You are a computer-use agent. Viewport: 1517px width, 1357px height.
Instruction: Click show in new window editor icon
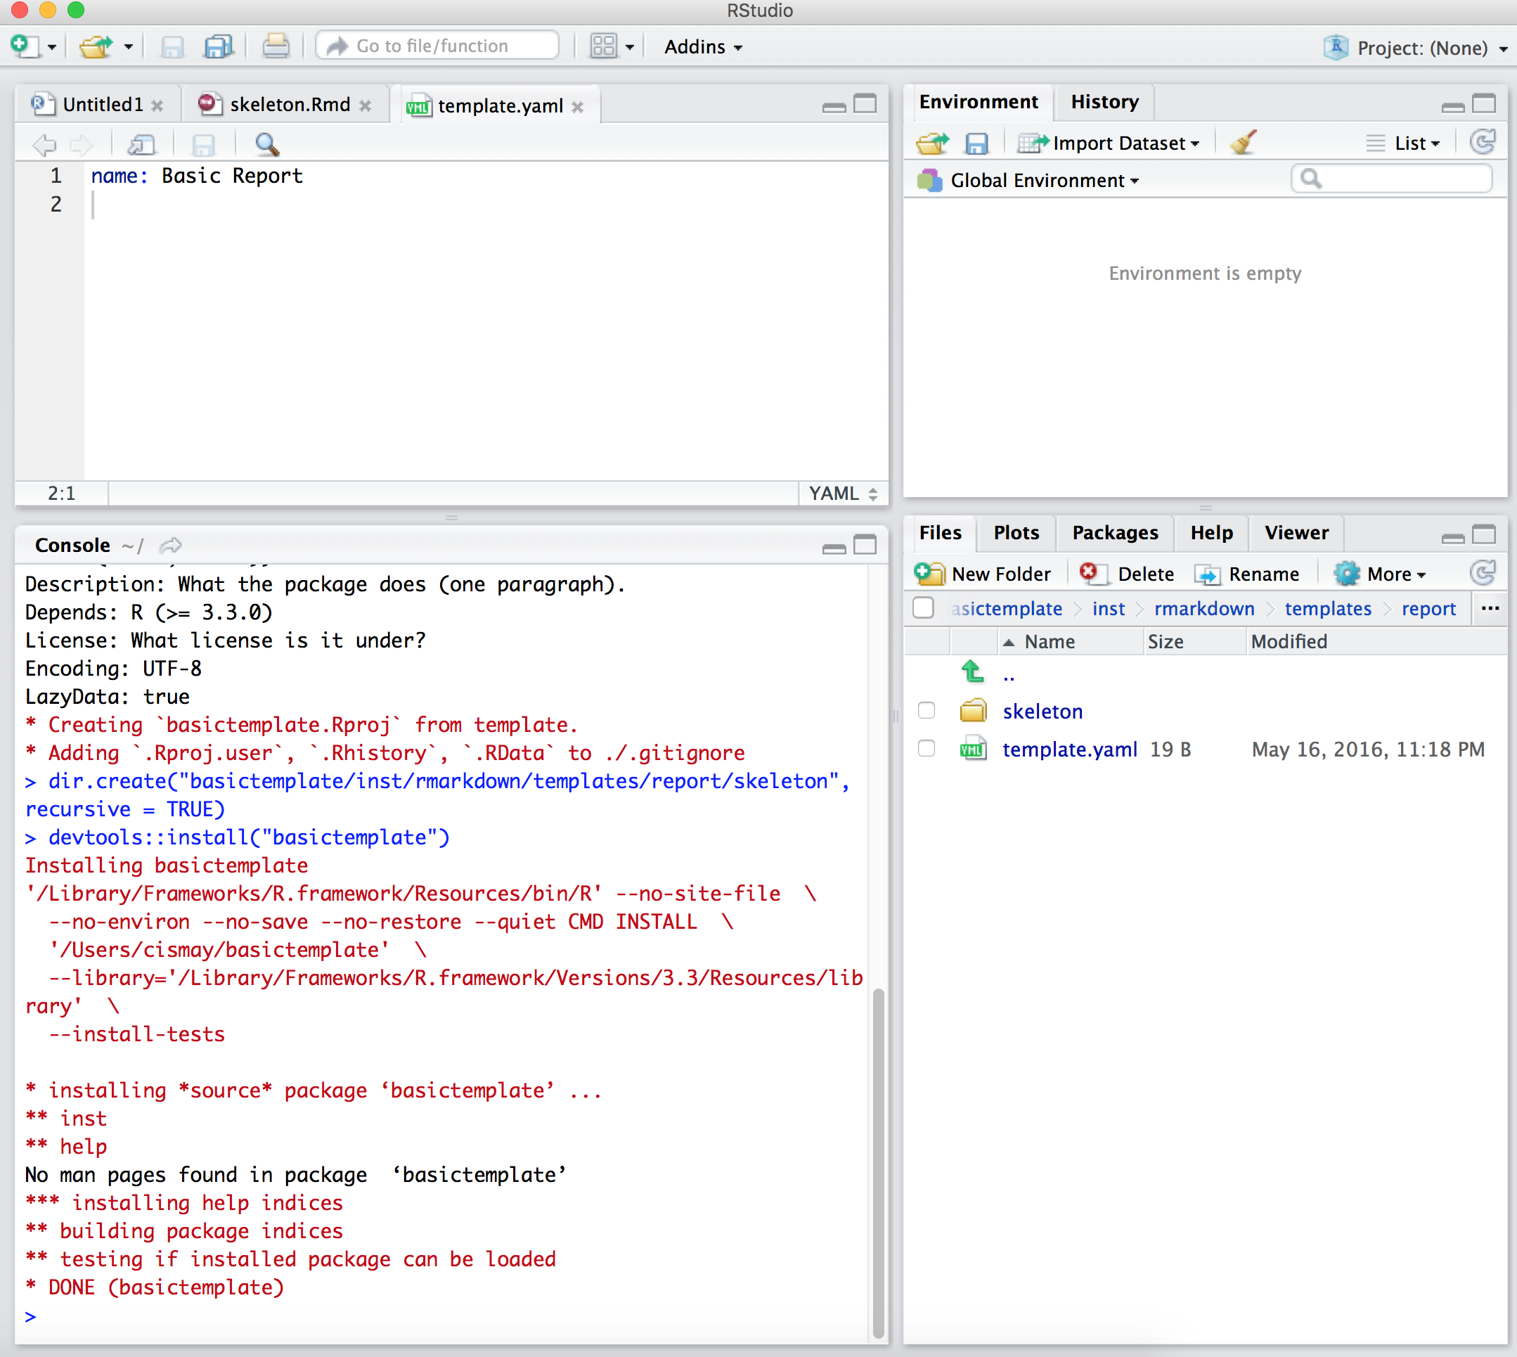coord(141,144)
